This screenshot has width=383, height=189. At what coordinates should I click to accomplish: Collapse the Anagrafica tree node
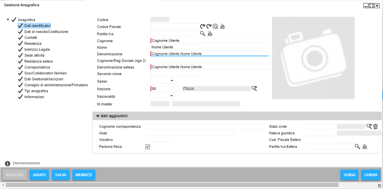pos(8,20)
